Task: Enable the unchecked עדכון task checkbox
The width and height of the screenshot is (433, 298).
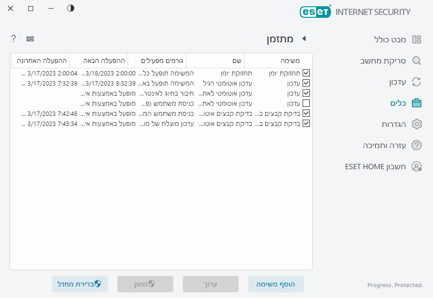Action: [306, 103]
